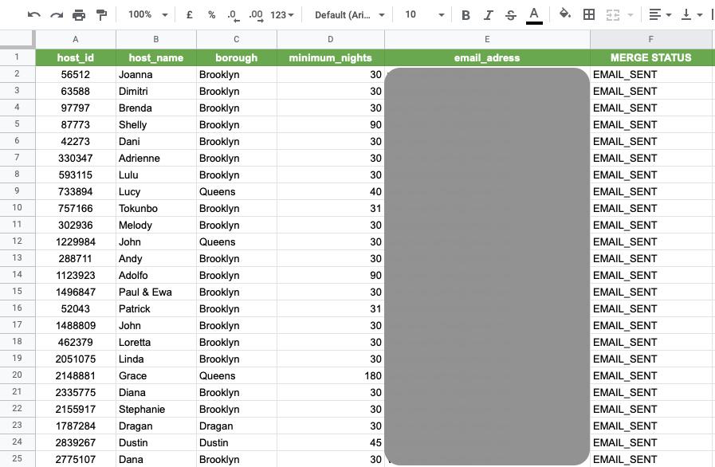
Task: Apply currency format with the £ icon
Action: [188, 14]
